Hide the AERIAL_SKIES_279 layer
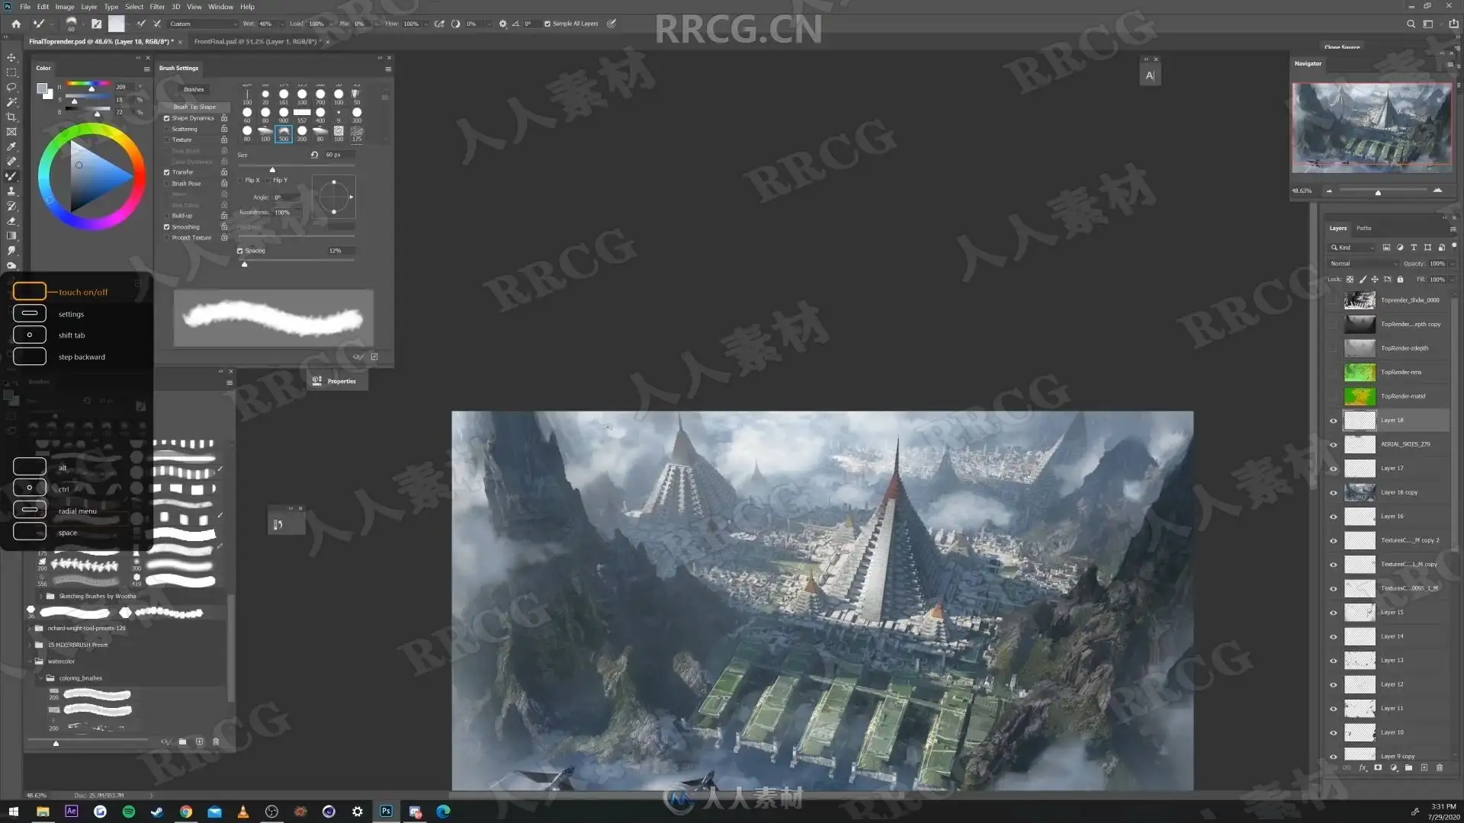The height and width of the screenshot is (823, 1464). [x=1334, y=445]
